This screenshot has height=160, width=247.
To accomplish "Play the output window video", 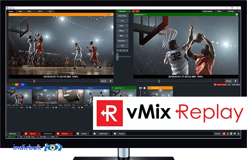I will tap(236, 81).
